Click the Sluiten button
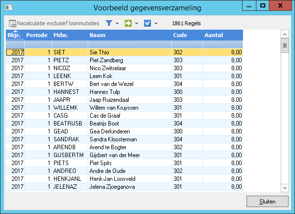 pos(267,202)
